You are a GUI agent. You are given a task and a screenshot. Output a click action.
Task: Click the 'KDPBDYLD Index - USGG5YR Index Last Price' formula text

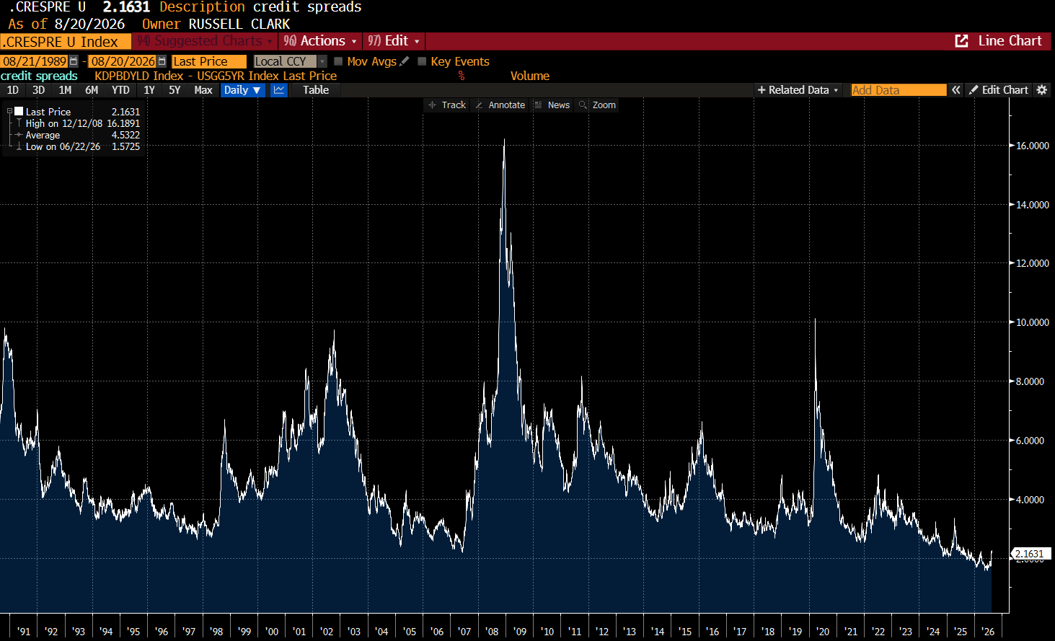(216, 76)
